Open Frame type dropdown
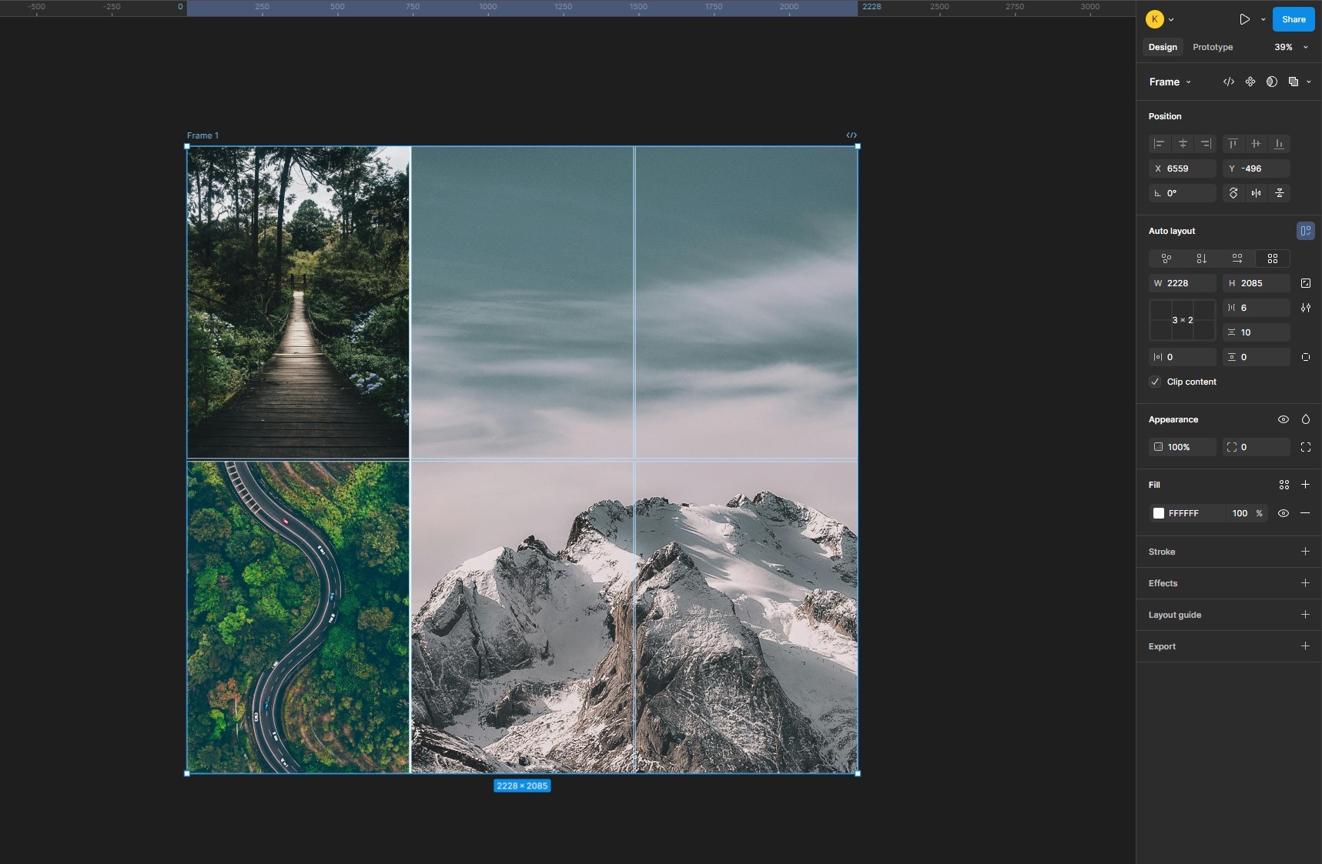This screenshot has width=1322, height=864. pyautogui.click(x=1170, y=82)
